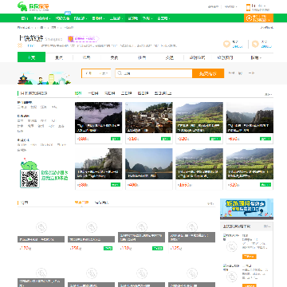The height and width of the screenshot is (287, 287).
Task: Open the rocky cliff tour card in second row
Action: [x=98, y=169]
